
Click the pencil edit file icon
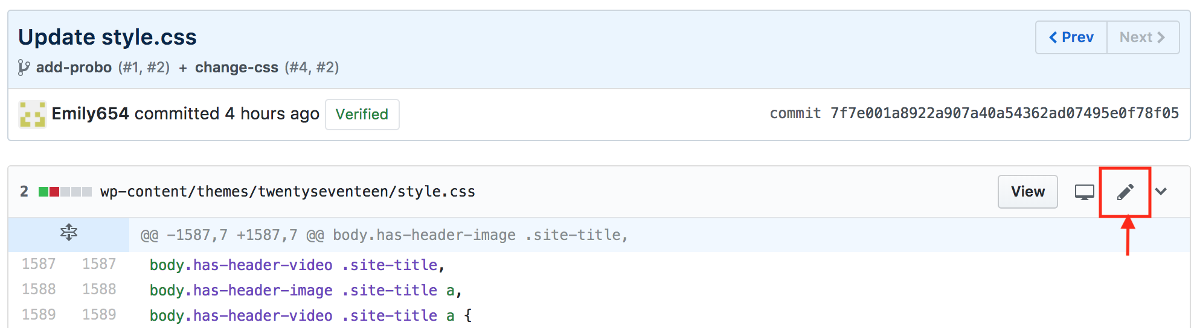1125,192
